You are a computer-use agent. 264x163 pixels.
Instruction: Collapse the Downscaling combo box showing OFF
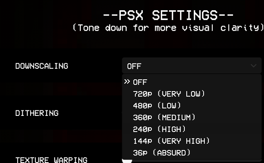pos(191,66)
